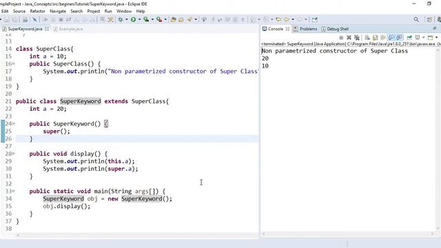Image resolution: width=441 pixels, height=248 pixels.
Task: Click the editor horizontal scrollbar
Action: coord(138,235)
